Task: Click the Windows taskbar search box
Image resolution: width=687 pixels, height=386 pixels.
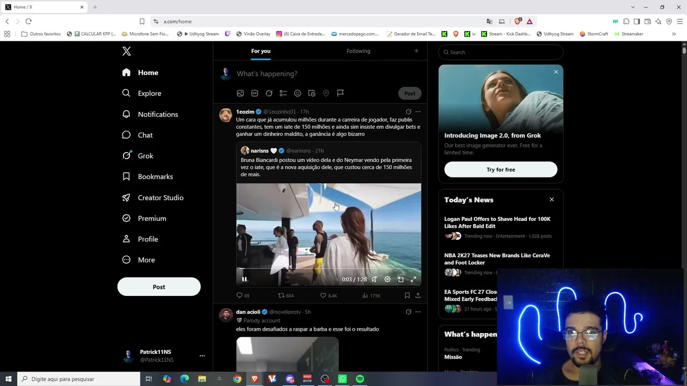Action: click(x=78, y=379)
